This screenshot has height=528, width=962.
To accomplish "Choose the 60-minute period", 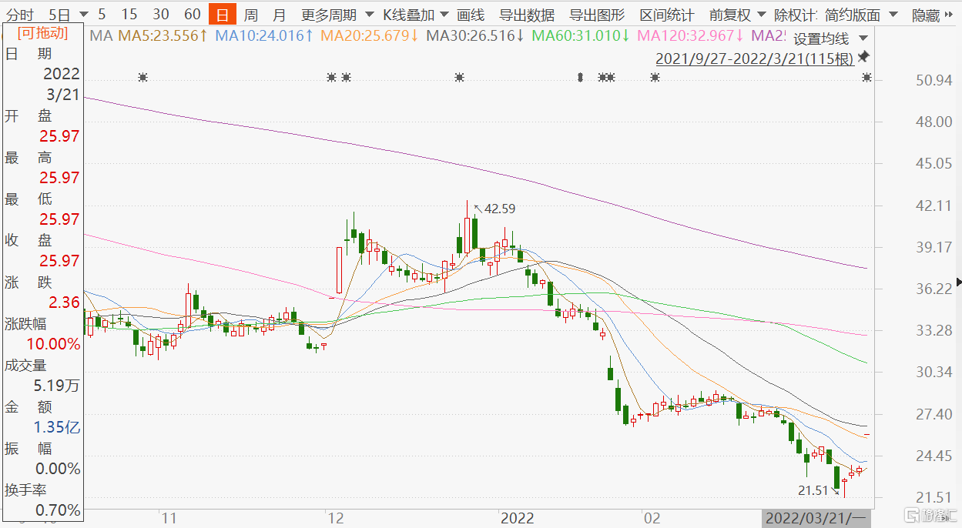I will point(193,15).
